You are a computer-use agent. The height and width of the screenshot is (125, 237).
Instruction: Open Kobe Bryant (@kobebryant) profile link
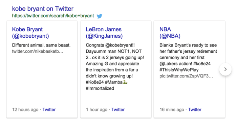30,33
